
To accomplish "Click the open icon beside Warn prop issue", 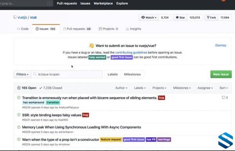I will [x=19, y=139].
